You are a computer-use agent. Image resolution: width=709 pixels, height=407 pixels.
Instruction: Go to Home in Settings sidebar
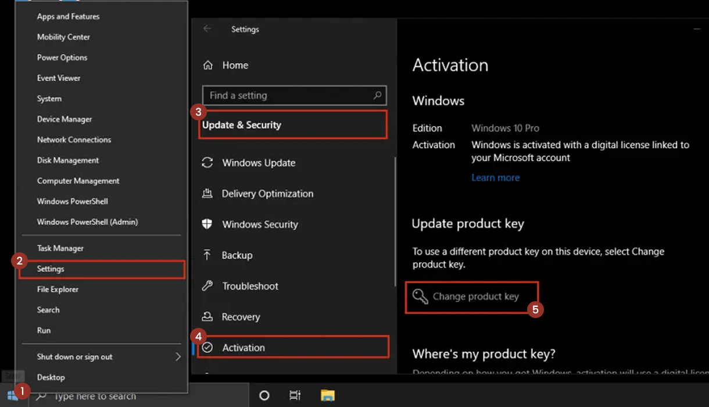(x=235, y=65)
